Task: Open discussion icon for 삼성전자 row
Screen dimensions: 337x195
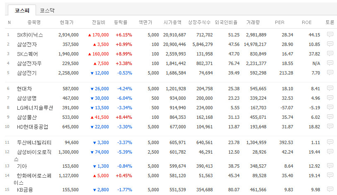Action: pos(330,44)
